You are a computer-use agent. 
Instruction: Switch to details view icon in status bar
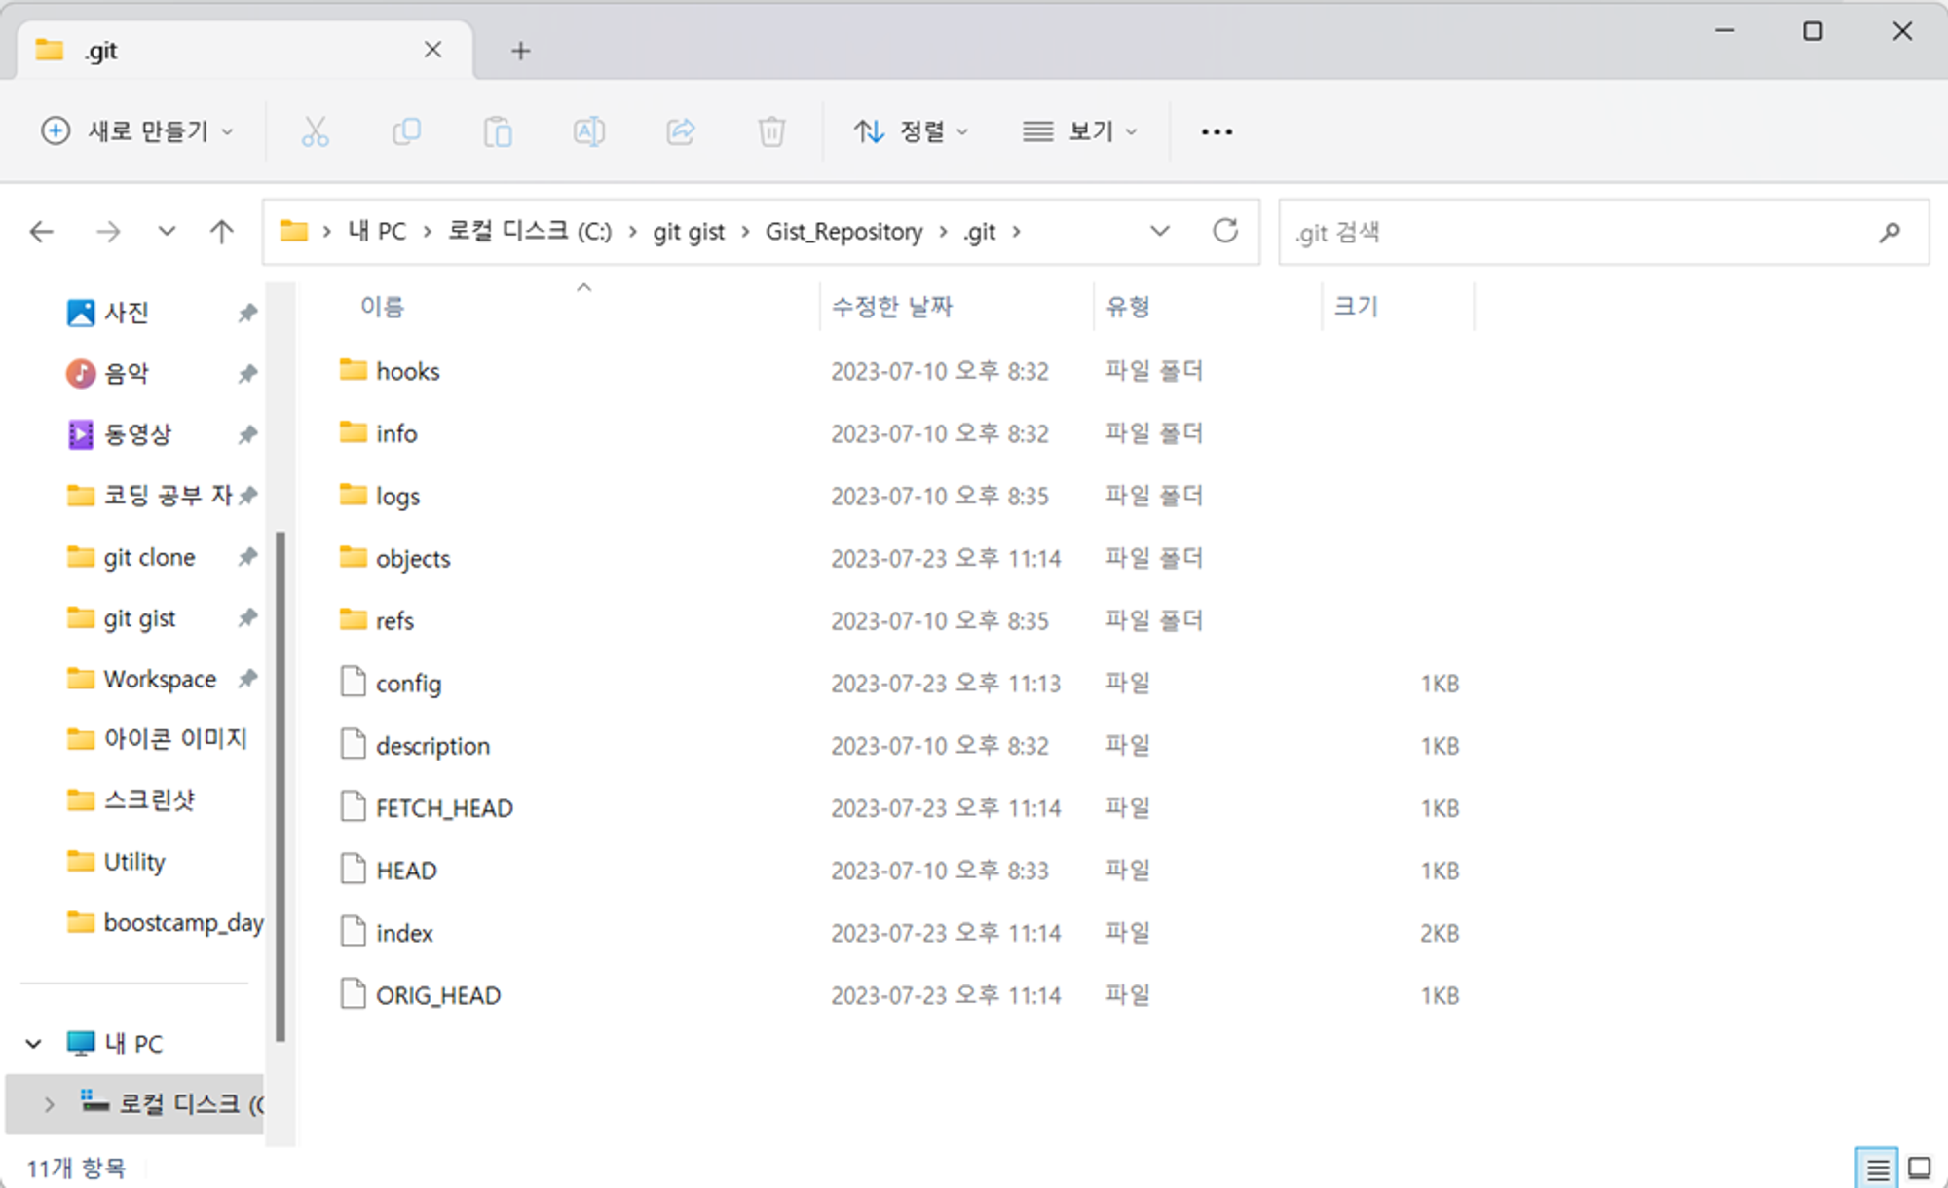click(x=1877, y=1167)
